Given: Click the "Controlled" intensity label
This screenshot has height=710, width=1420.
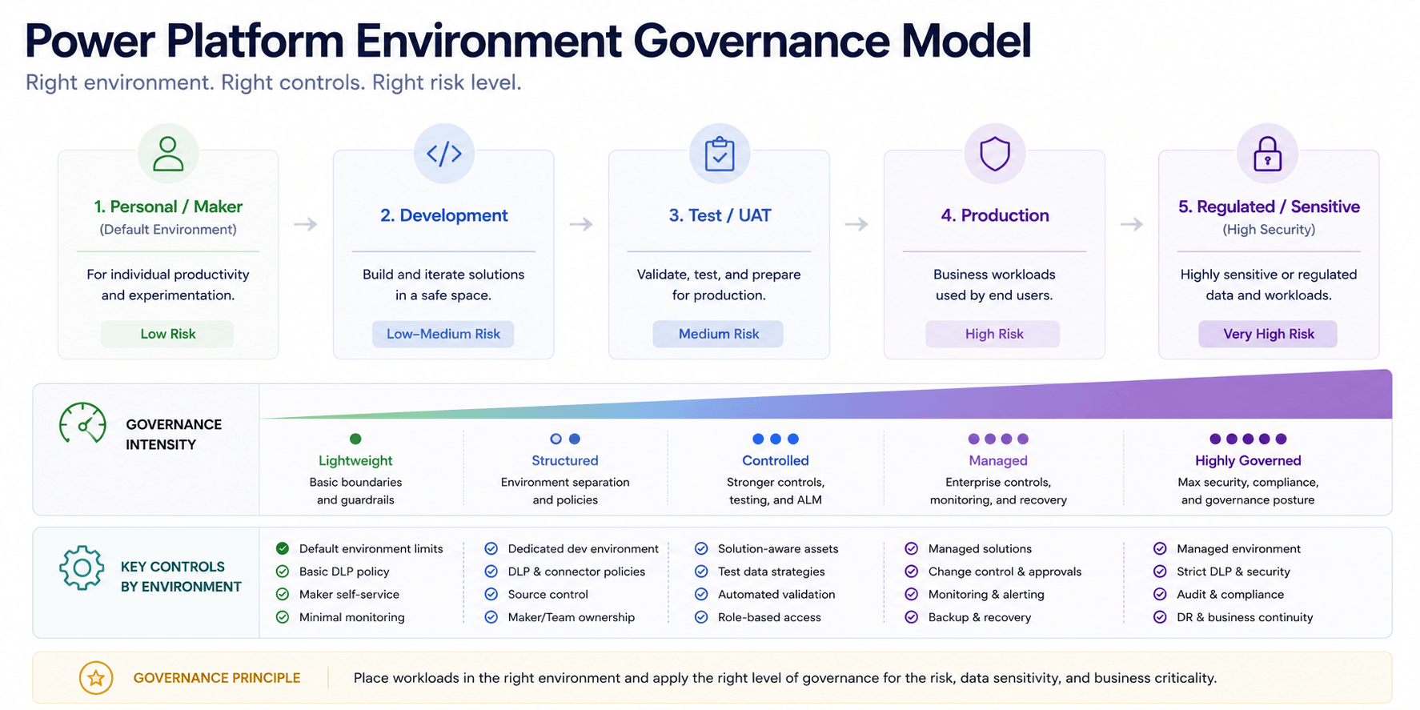Looking at the screenshot, I should pos(776,461).
